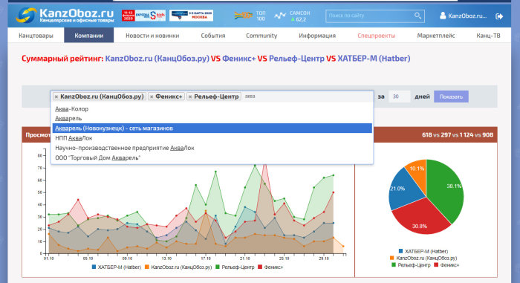The height and width of the screenshot is (283, 520).
Task: Remove KanzOboz.ru (КанцОбоз.ру) tag
Action: (x=56, y=97)
